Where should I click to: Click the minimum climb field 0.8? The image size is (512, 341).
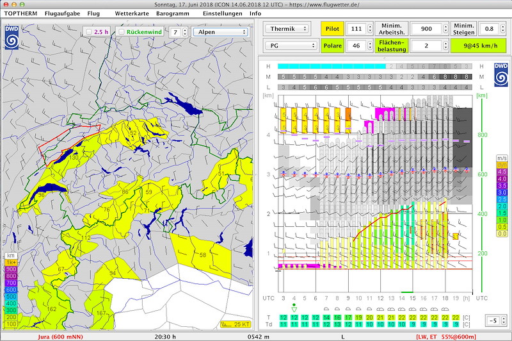click(x=489, y=28)
